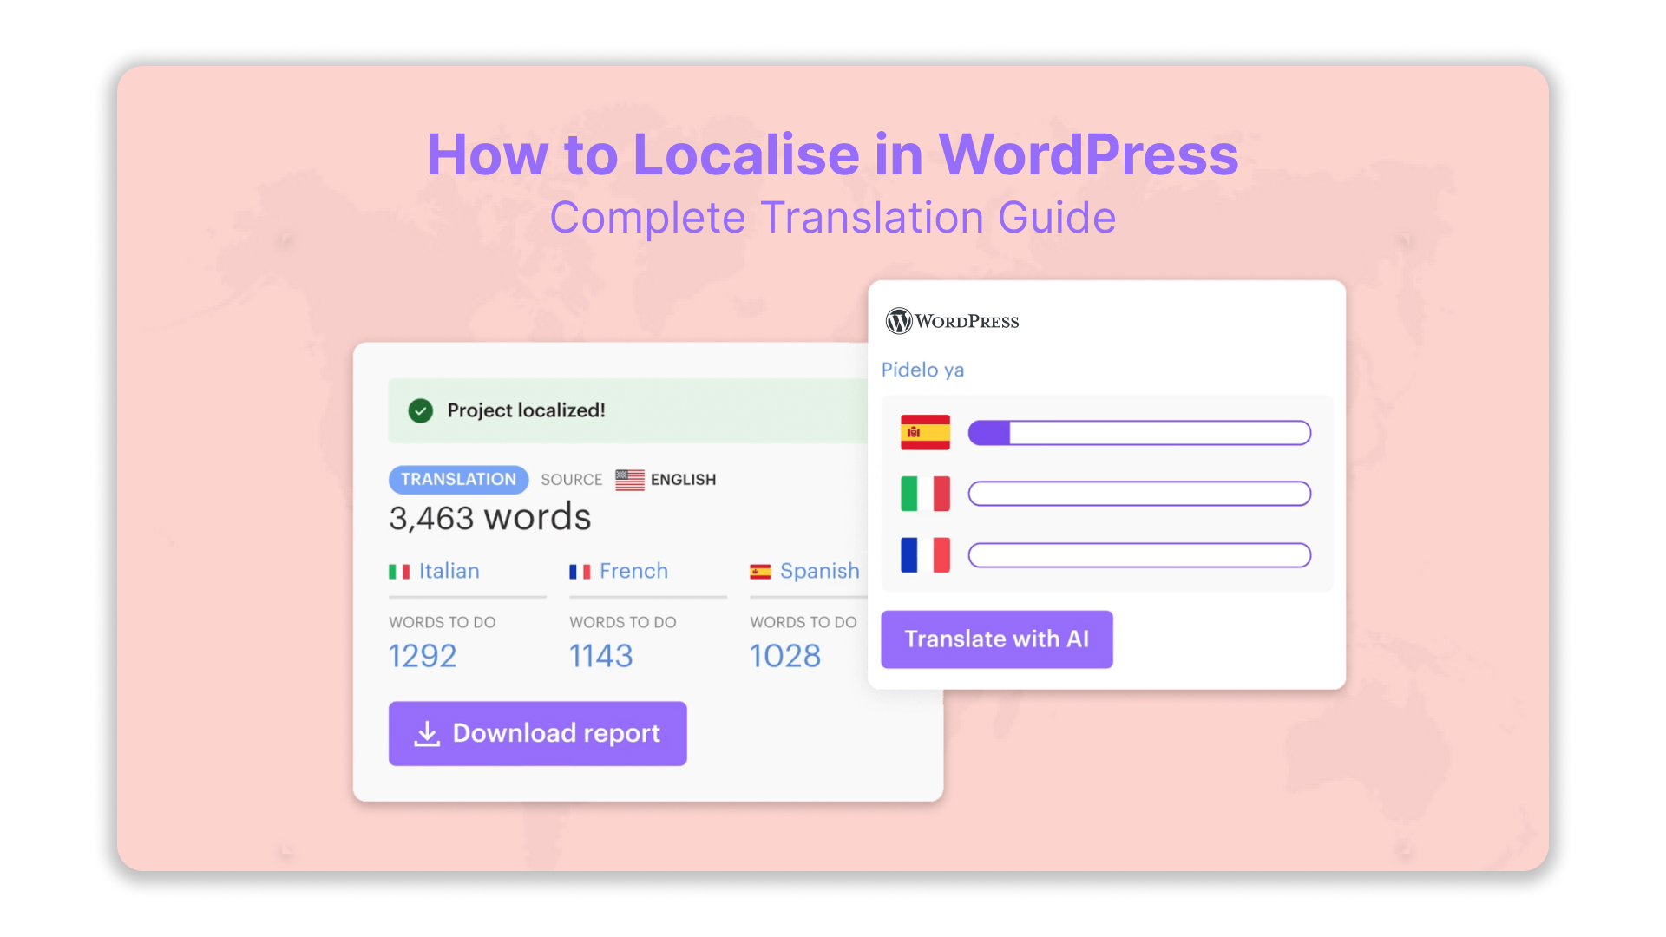Image resolution: width=1666 pixels, height=937 pixels.
Task: Select the Spanish flag in the language list
Action: [x=925, y=431]
